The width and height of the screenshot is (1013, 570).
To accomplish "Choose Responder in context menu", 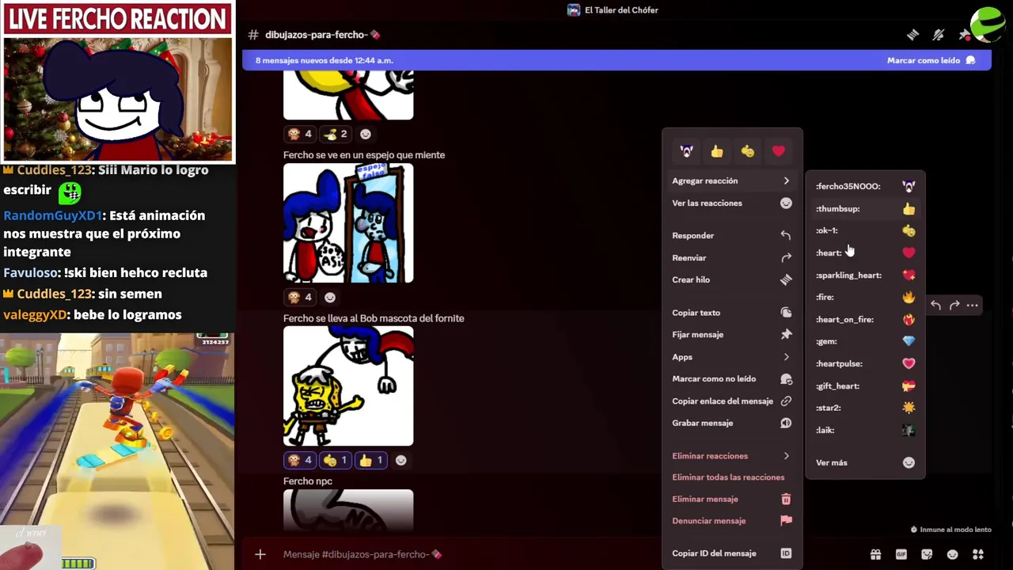I will (x=732, y=236).
